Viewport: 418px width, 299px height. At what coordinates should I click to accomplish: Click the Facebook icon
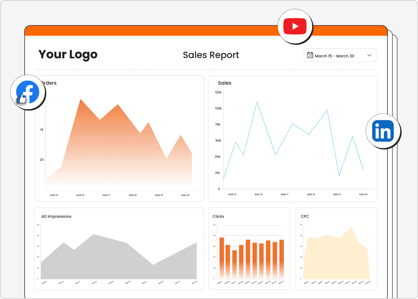point(28,92)
